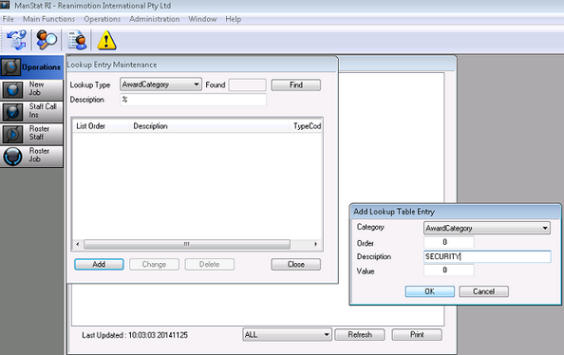Open the Main Functions menu
Image resolution: width=564 pixels, height=355 pixels.
coord(49,19)
